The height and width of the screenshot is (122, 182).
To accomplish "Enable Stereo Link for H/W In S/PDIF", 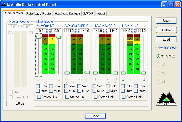I will click(95, 97).
